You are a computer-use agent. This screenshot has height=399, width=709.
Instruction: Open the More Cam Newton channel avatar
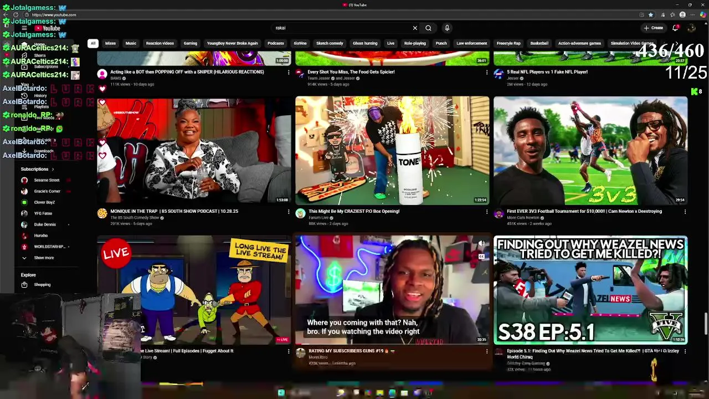[499, 213]
